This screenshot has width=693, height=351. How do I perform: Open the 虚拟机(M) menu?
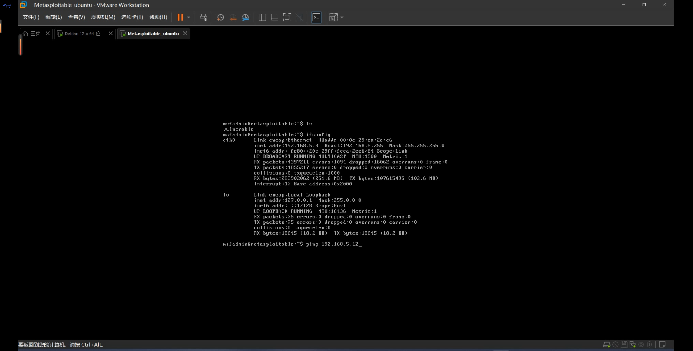[x=103, y=17]
